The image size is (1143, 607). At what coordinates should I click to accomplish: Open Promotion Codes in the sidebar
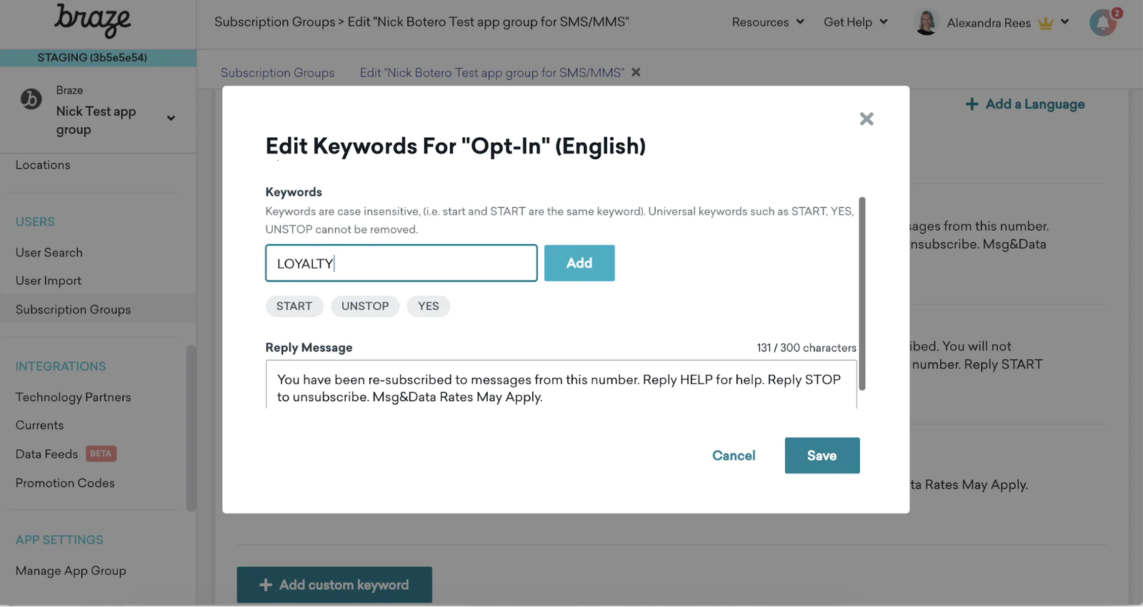tap(65, 483)
